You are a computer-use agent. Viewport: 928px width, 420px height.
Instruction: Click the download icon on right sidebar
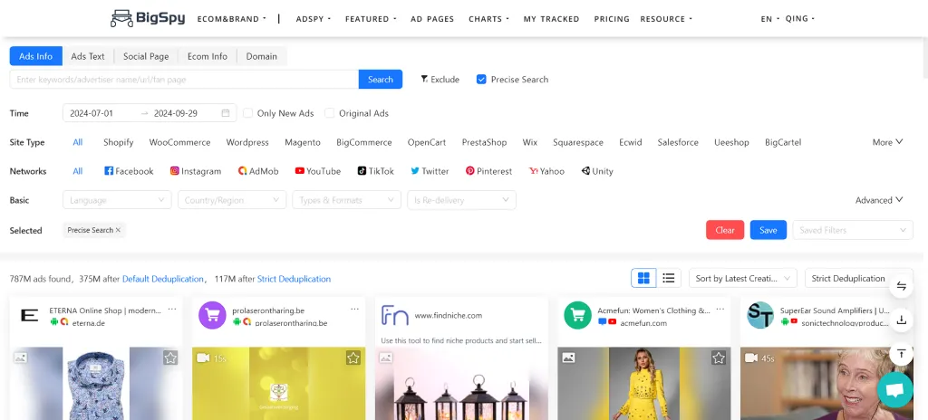point(901,320)
